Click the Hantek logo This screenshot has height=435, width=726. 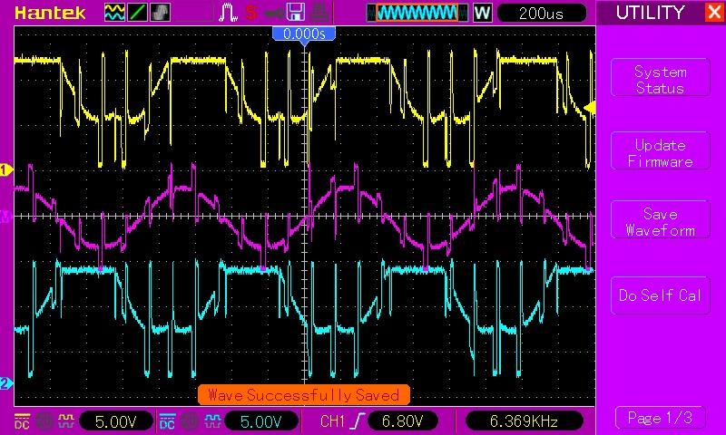coord(50,13)
